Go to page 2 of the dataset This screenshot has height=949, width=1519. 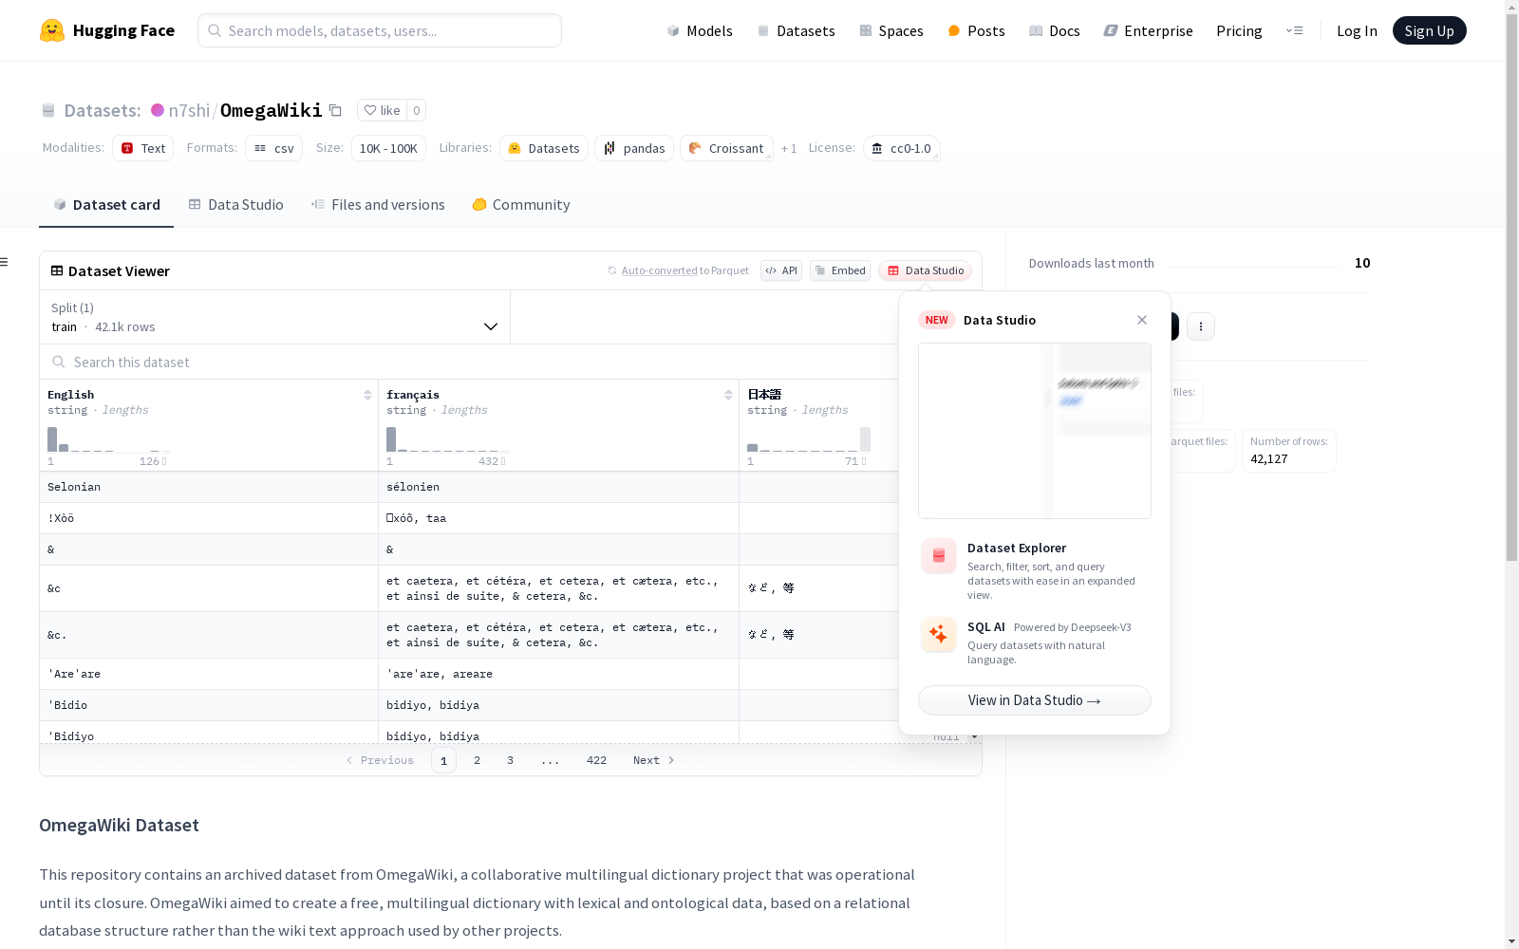pyautogui.click(x=477, y=760)
